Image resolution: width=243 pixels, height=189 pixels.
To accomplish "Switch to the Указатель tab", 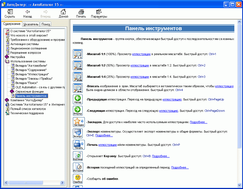I will coord(31,24).
